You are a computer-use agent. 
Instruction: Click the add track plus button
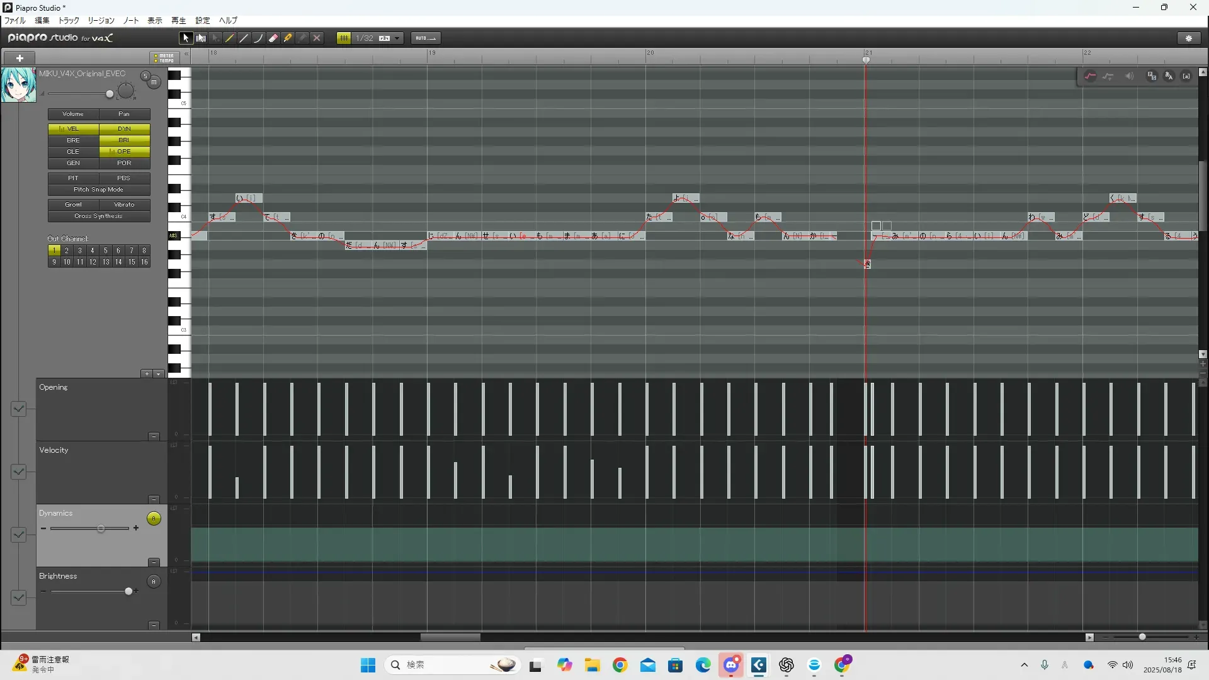pos(20,58)
